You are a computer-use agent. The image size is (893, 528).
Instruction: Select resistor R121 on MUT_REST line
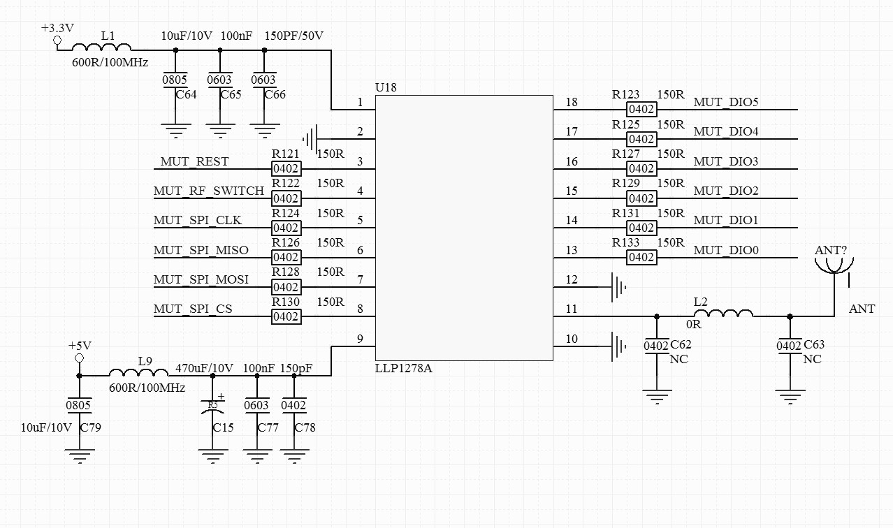(286, 168)
